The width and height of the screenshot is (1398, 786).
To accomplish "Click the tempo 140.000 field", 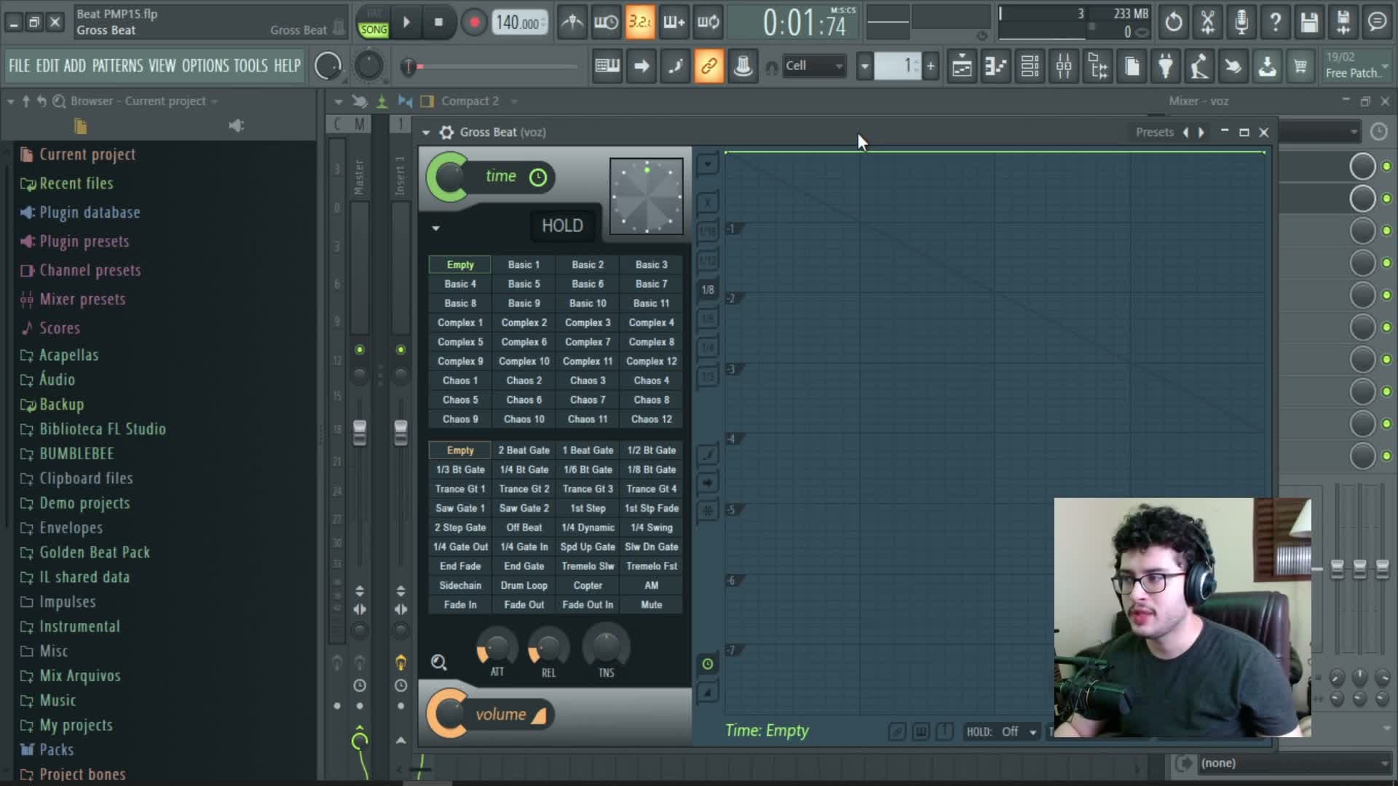I will coord(518,23).
